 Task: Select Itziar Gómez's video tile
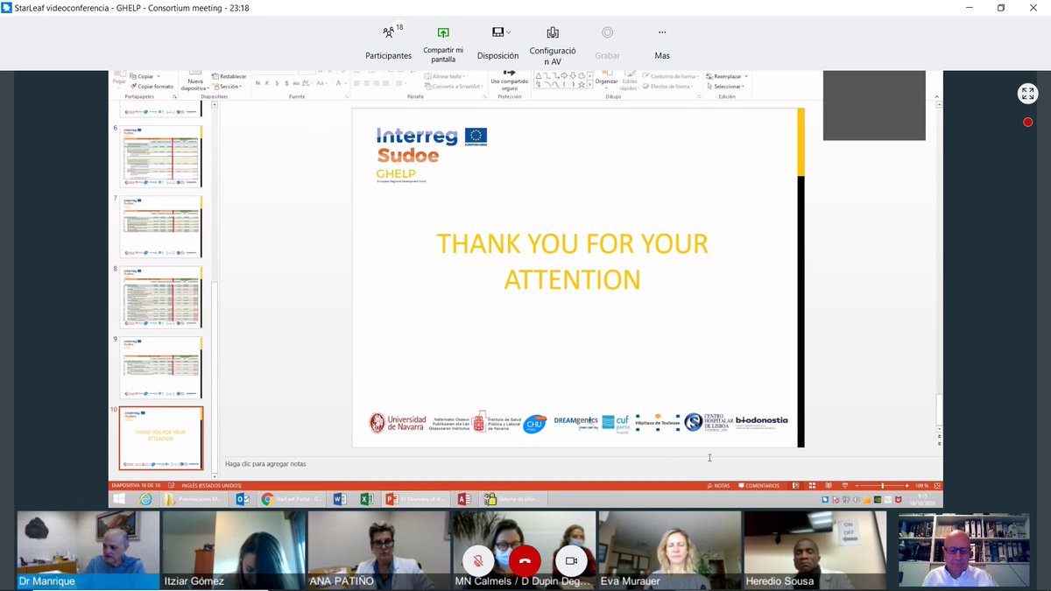click(234, 549)
